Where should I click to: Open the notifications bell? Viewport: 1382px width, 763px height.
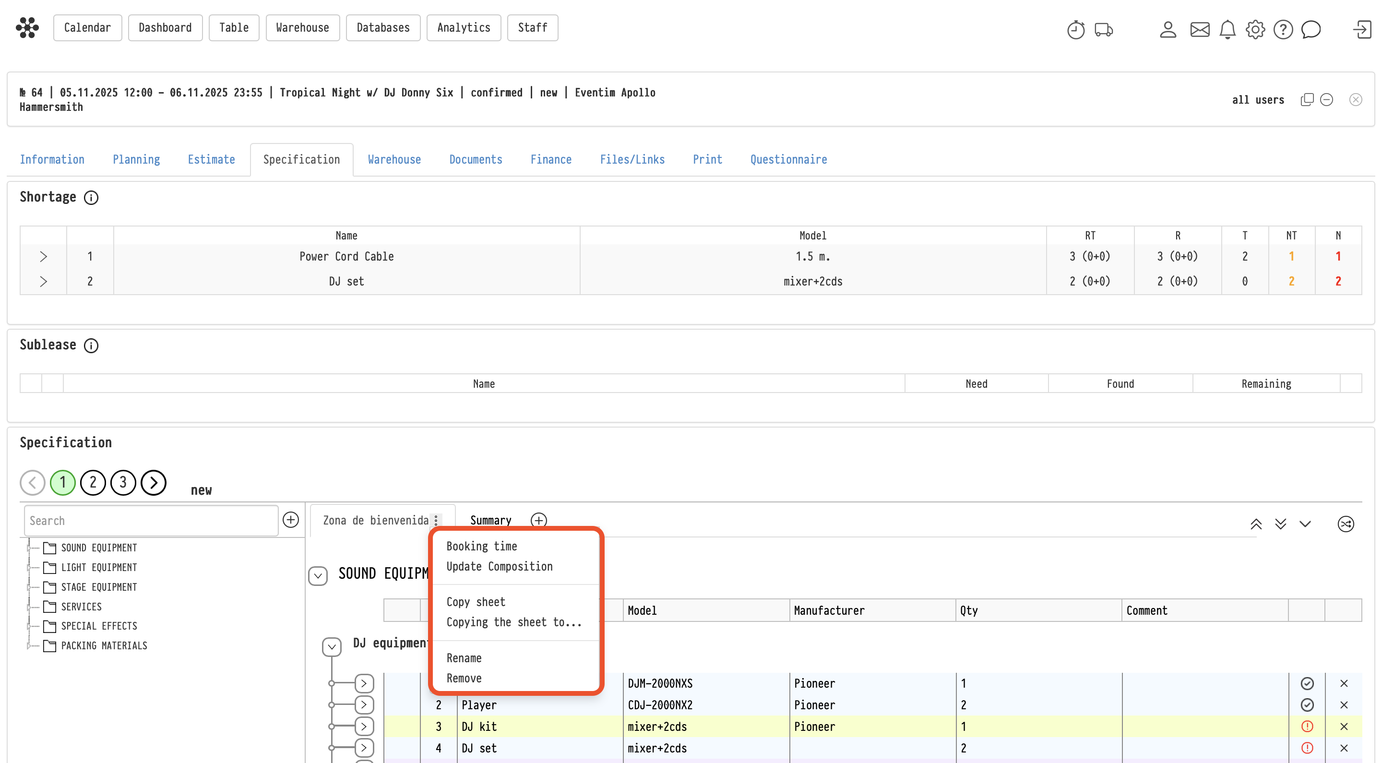click(1227, 29)
